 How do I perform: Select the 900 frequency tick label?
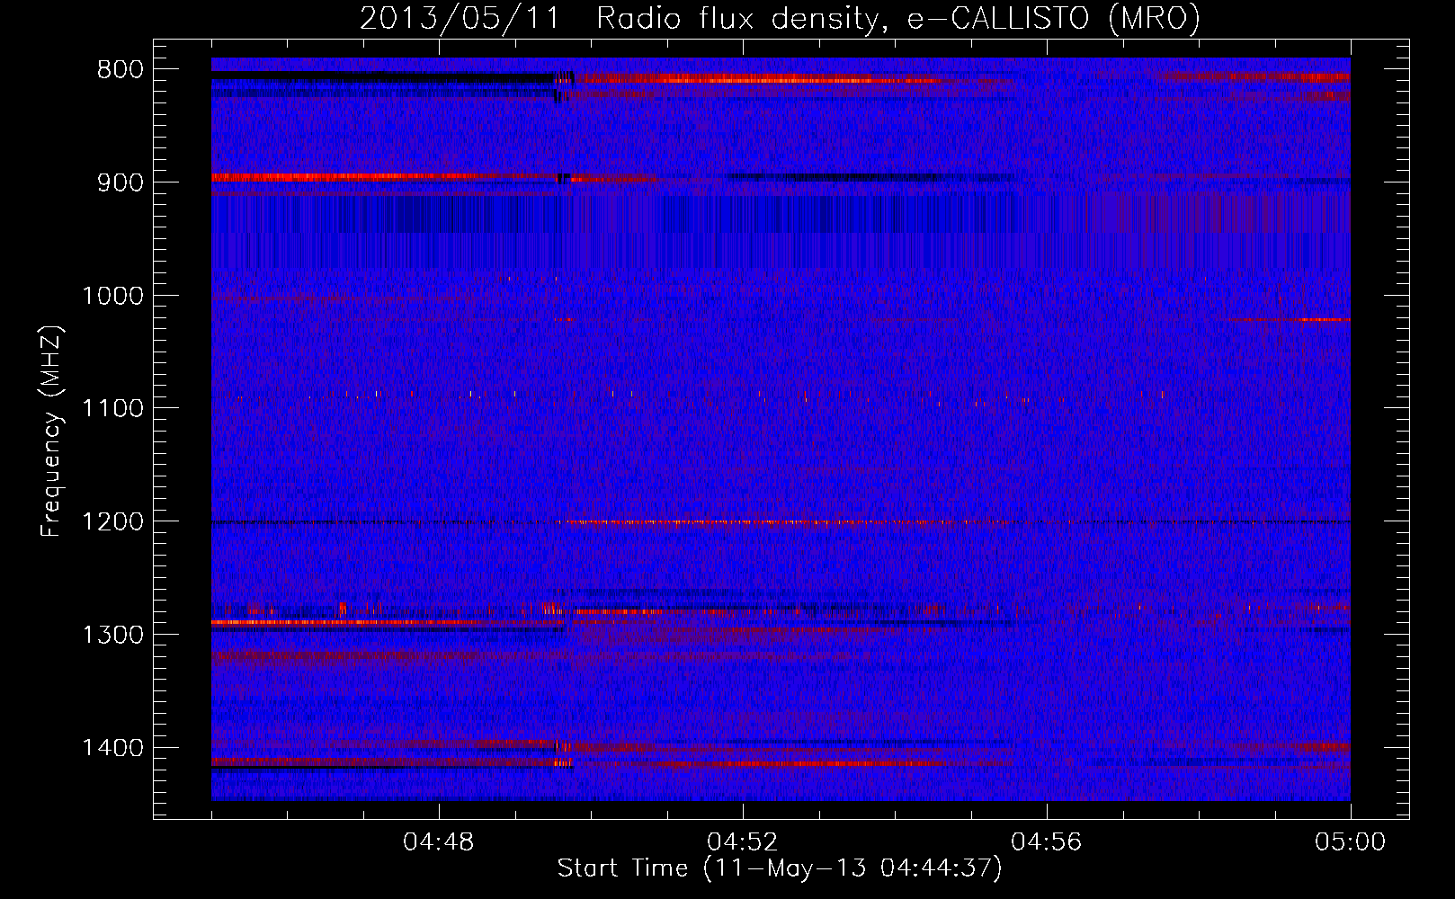tap(120, 182)
